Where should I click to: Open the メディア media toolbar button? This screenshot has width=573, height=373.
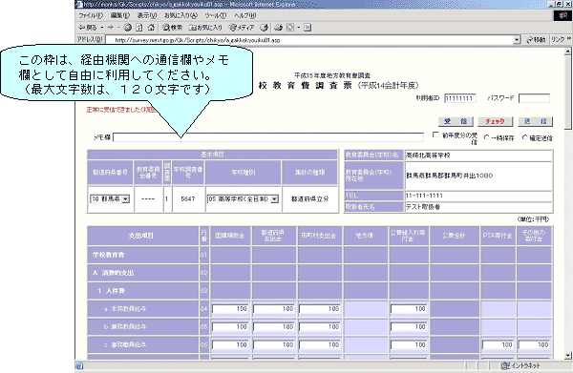pyautogui.click(x=242, y=28)
